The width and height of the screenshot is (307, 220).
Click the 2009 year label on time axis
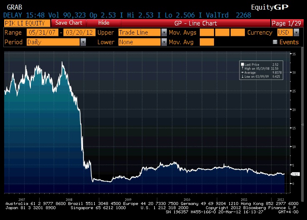coord(128,200)
